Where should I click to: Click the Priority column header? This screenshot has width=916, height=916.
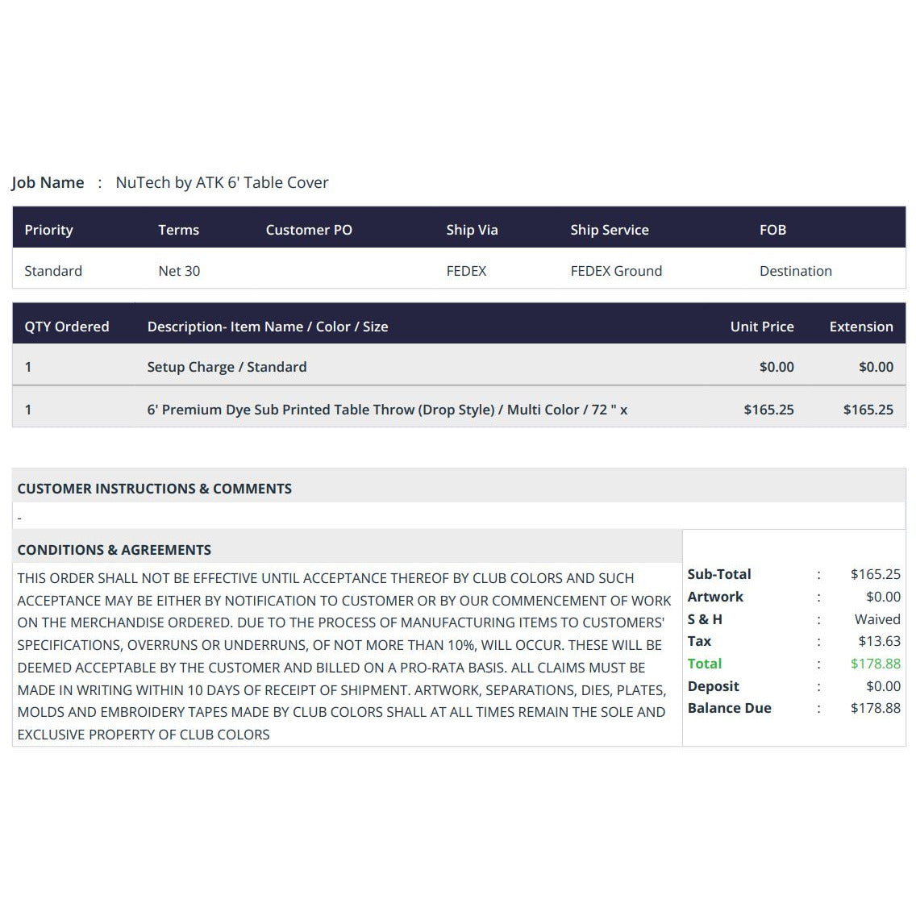point(48,230)
